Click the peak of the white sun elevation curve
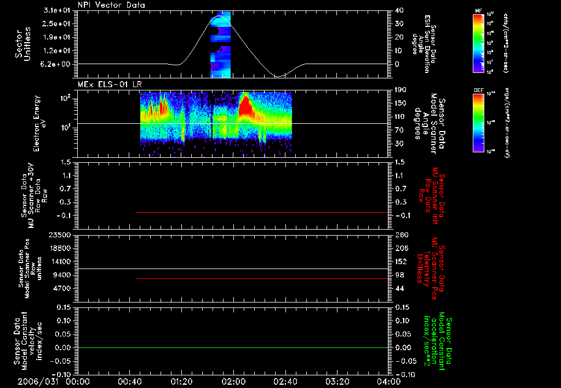561x388 pixels. click(x=219, y=16)
